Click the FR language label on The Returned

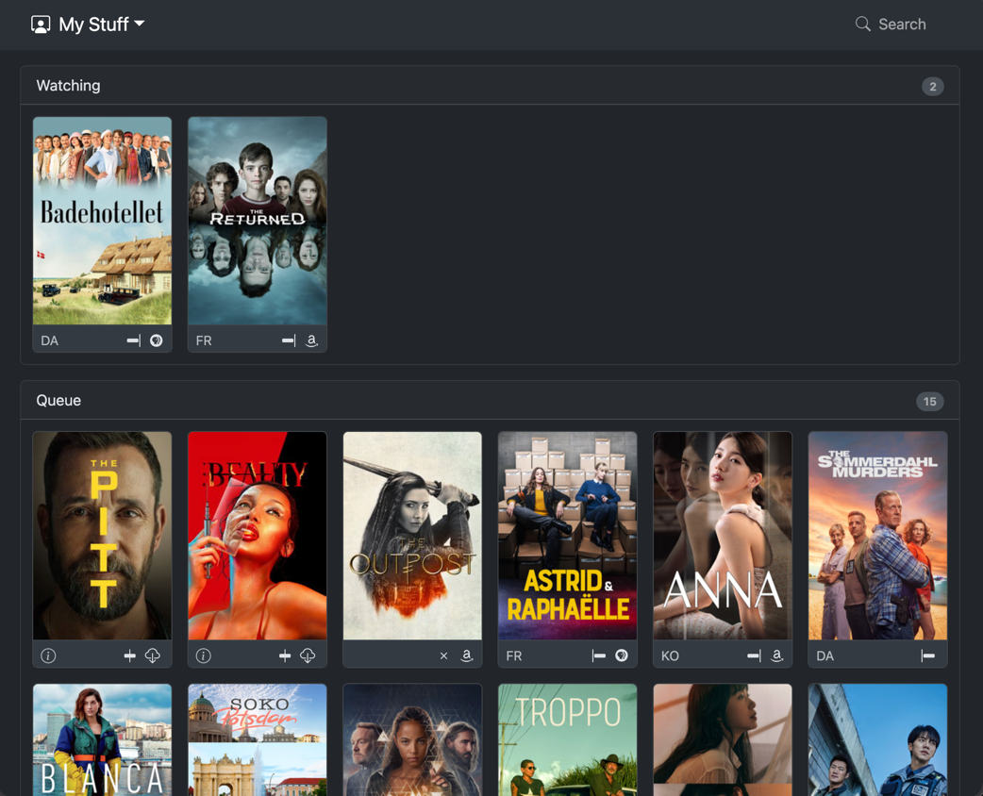coord(204,341)
